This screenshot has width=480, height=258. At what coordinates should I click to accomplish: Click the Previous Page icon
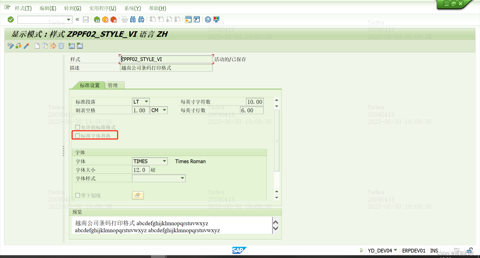161,20
